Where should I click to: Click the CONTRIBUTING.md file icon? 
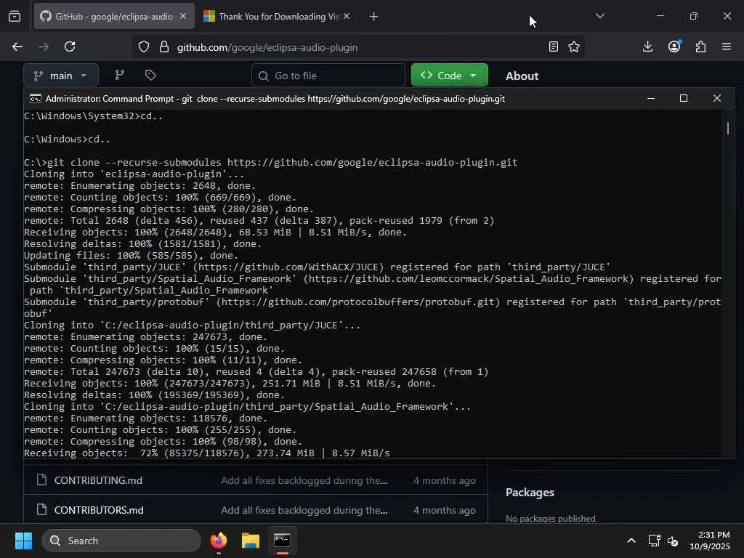tap(41, 480)
